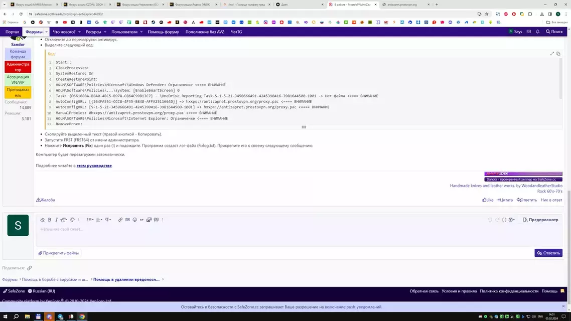571x321 pixels.
Task: Report the post via Жалоба link
Action: coord(47,200)
